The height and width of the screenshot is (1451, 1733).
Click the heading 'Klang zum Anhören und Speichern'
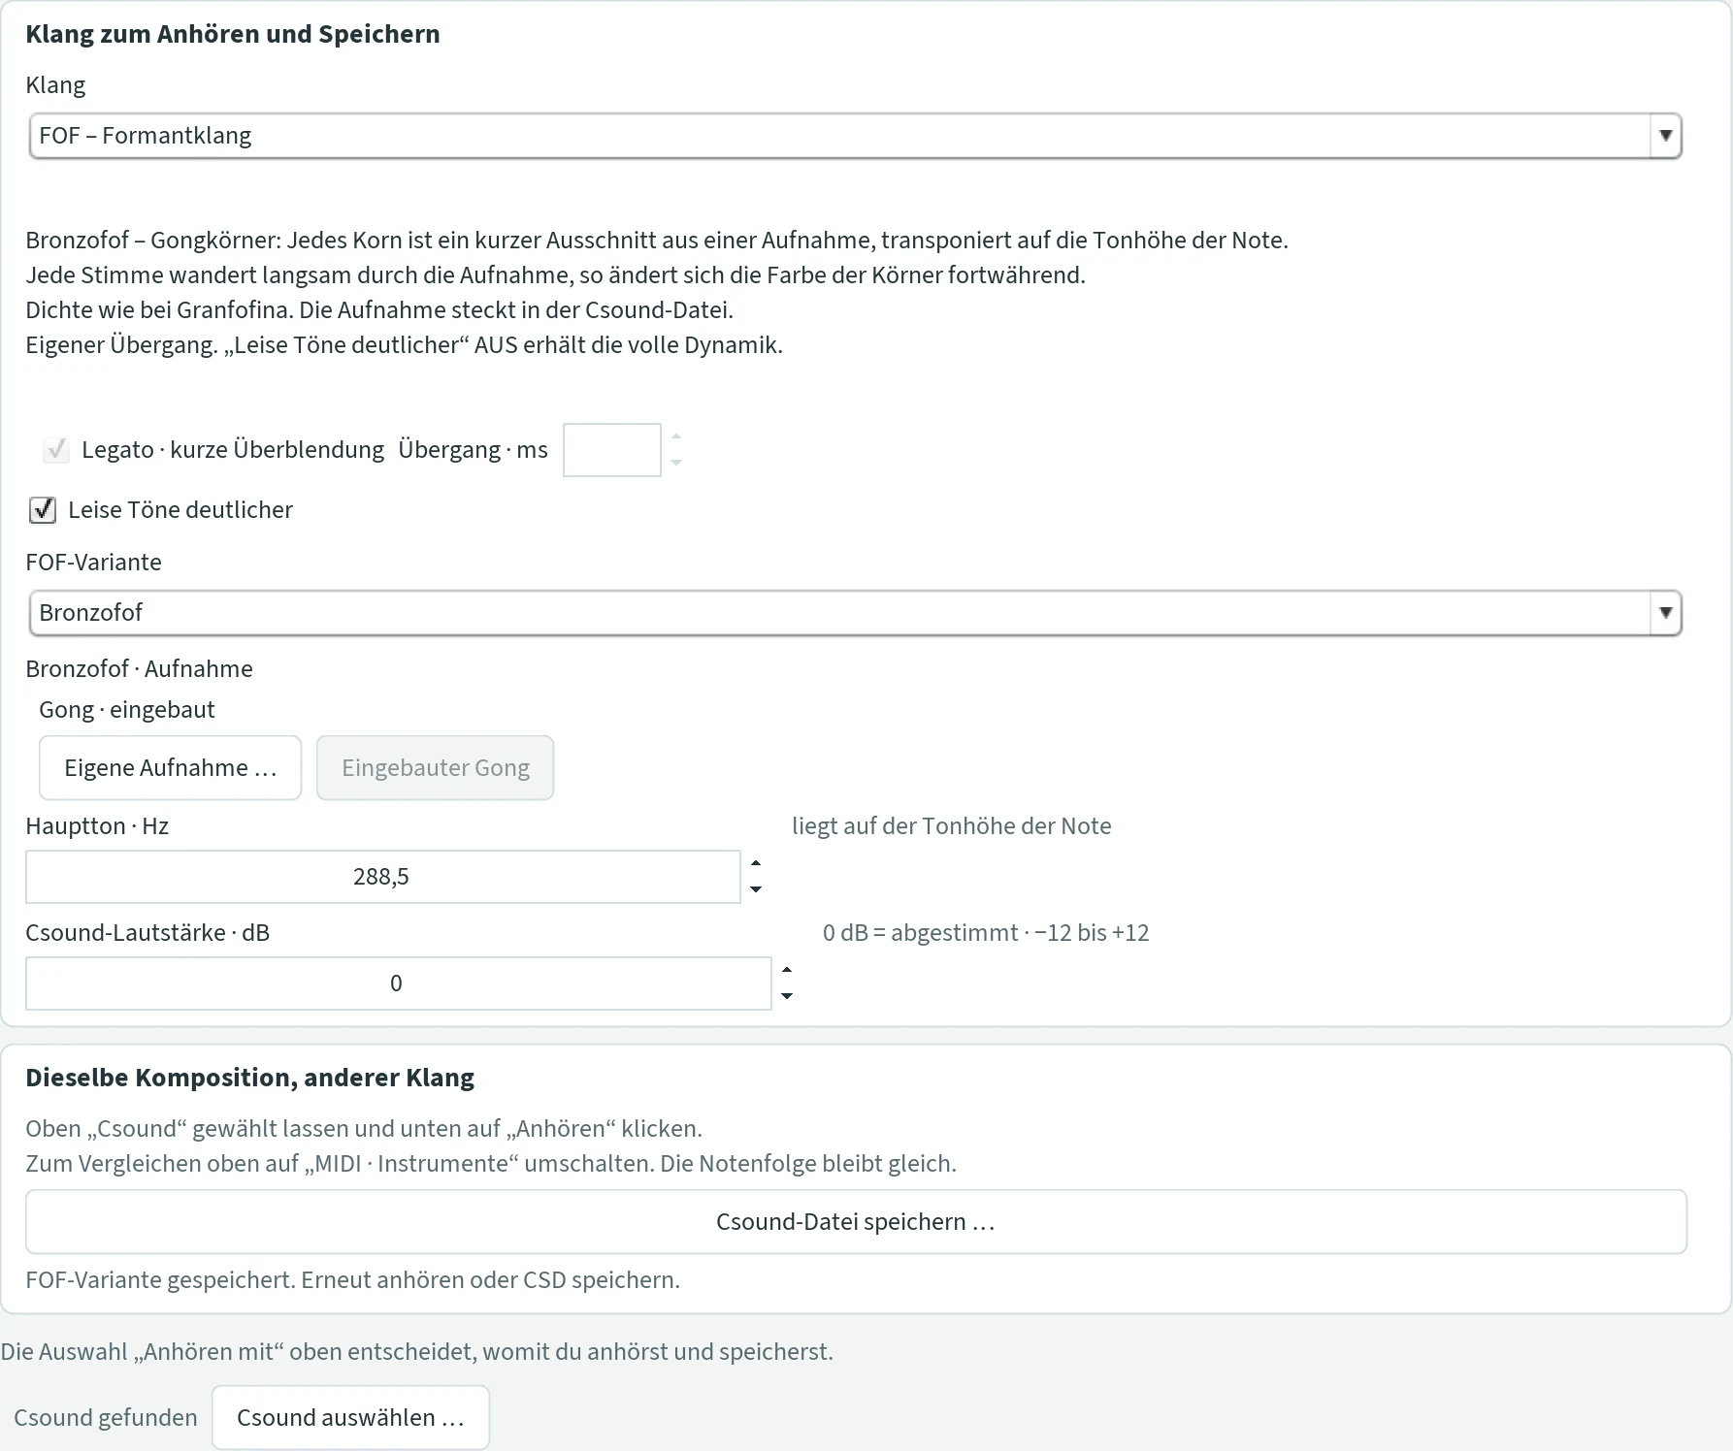coord(233,34)
